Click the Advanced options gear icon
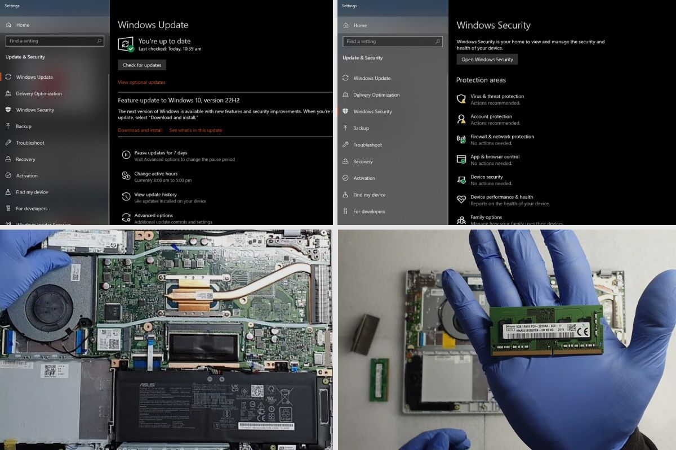This screenshot has width=676, height=450. point(126,218)
